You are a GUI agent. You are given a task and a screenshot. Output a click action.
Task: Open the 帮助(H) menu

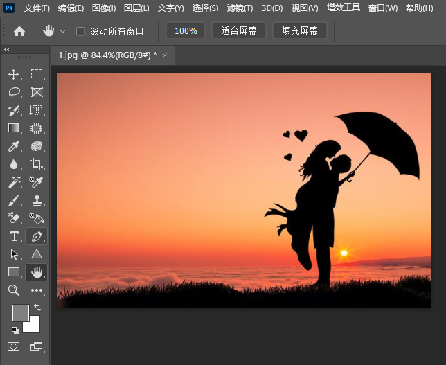click(x=419, y=8)
